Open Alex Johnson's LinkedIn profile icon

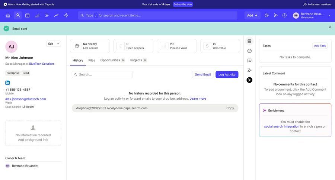(7, 83)
